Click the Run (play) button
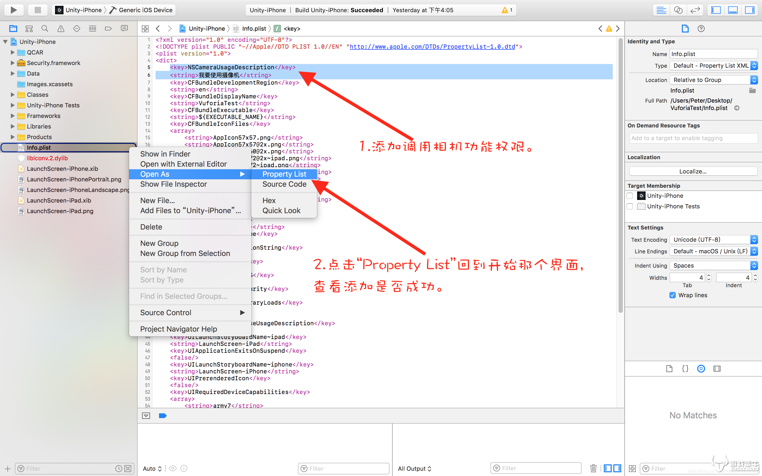The image size is (762, 476). click(13, 10)
